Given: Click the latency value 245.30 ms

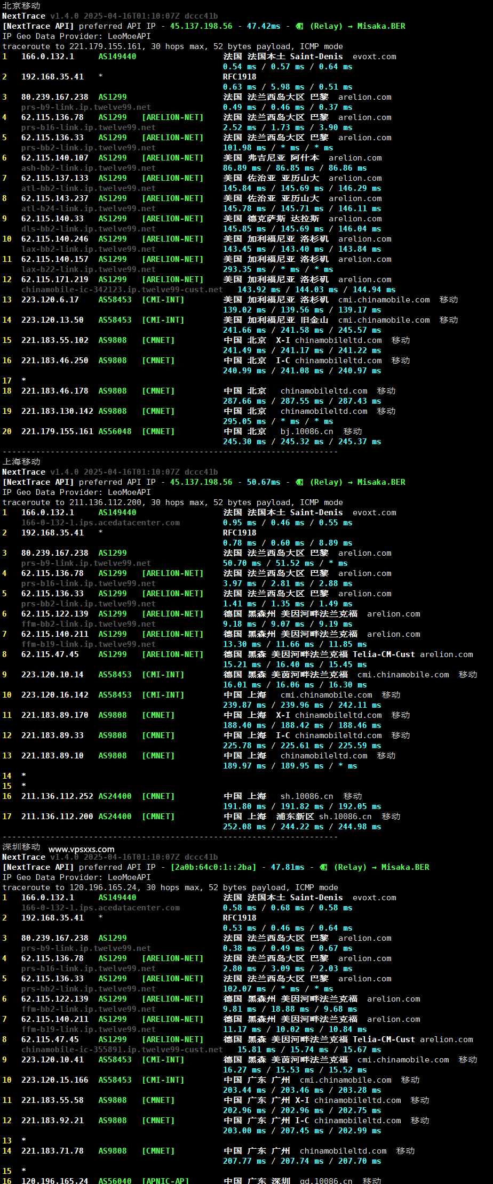Looking at the screenshot, I should click(x=244, y=442).
